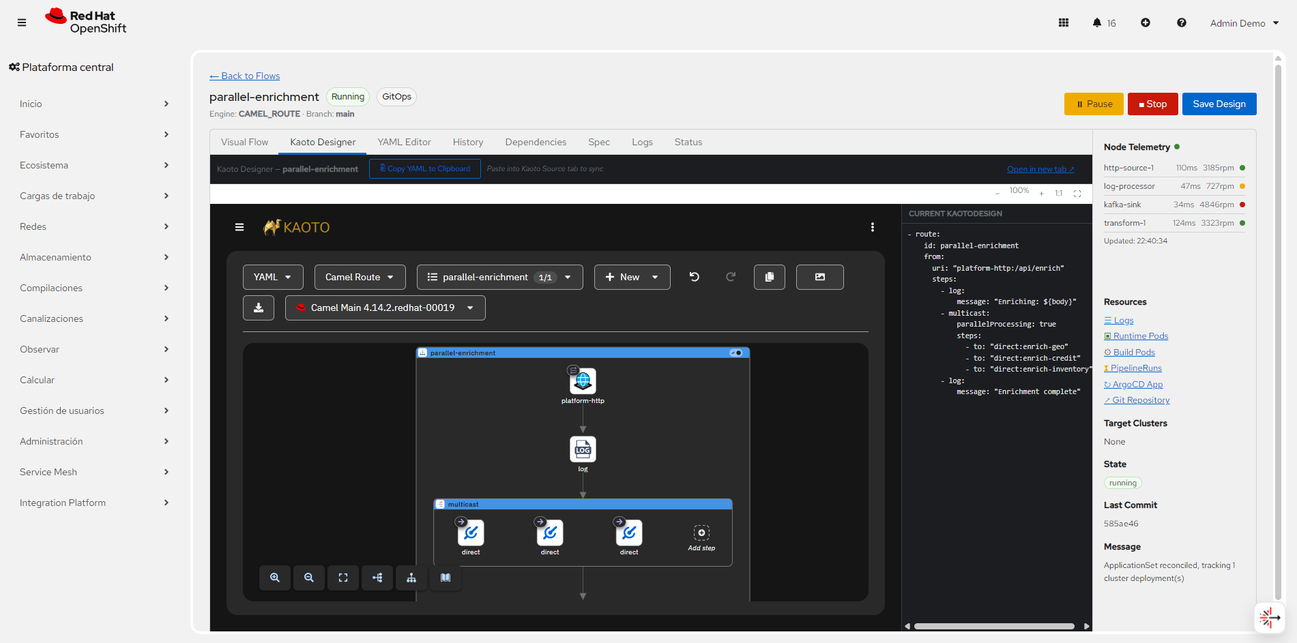Expand the Observar sidebar section
Viewport: 1297px width, 643px height.
[x=94, y=349]
